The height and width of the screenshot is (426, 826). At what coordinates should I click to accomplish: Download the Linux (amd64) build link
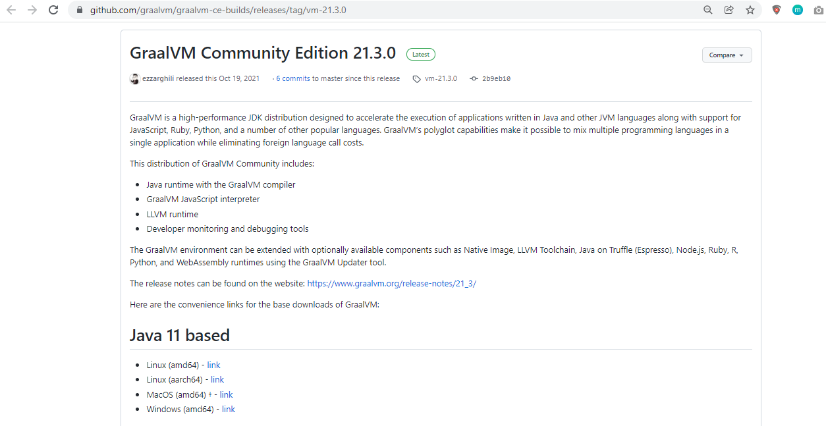pos(213,365)
